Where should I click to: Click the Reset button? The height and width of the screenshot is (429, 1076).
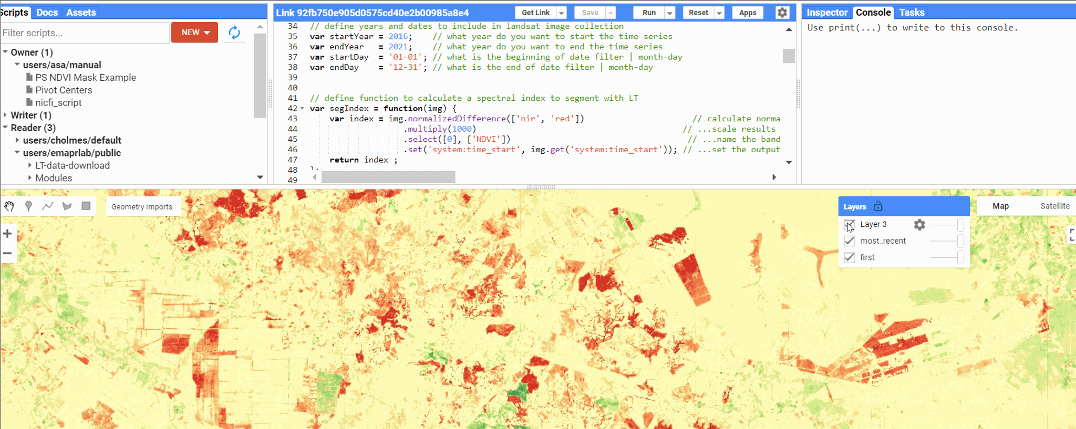[698, 13]
